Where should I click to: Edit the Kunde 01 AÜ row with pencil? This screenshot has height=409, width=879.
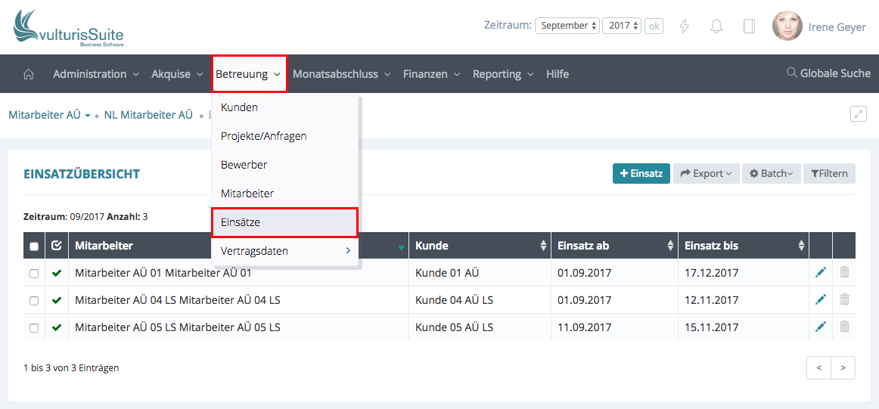coord(821,273)
